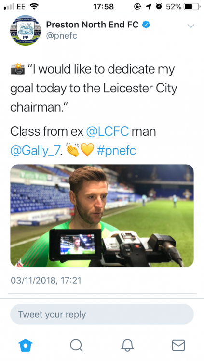The width and height of the screenshot is (204, 361).
Task: Tap the Wi-Fi status icon
Action: coord(34,7)
